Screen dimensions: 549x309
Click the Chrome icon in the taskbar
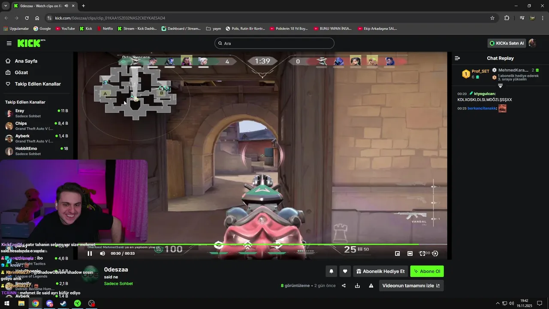(x=35, y=303)
